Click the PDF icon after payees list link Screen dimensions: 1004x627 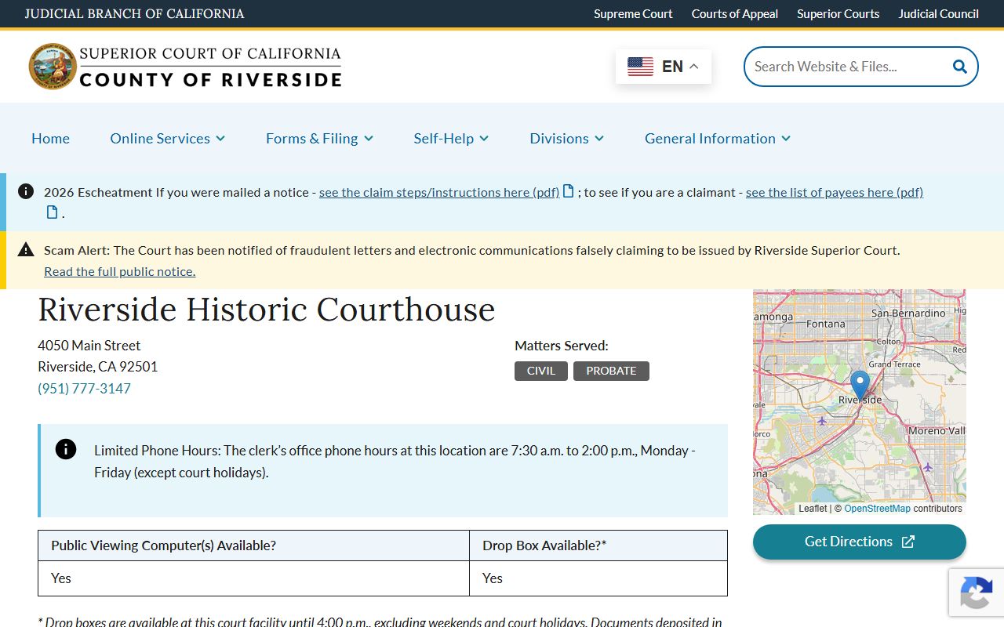coord(53,212)
